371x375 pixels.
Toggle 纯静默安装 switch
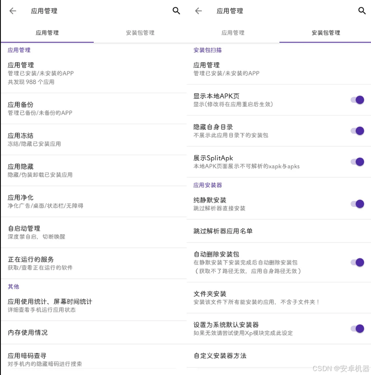(x=357, y=204)
